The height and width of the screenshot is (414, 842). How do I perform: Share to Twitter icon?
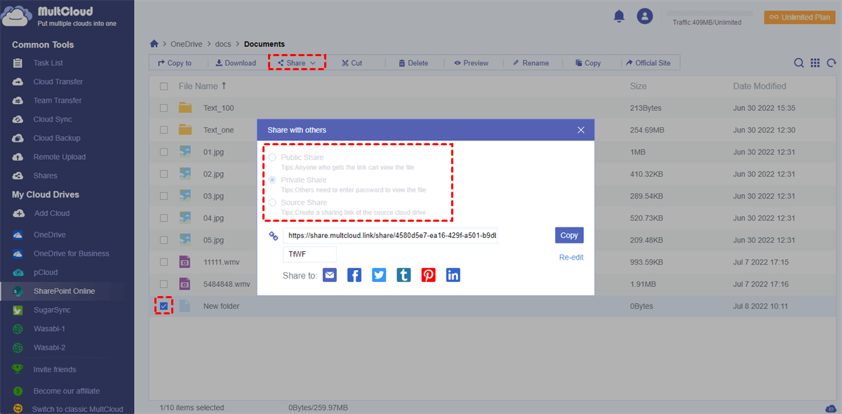pyautogui.click(x=379, y=275)
